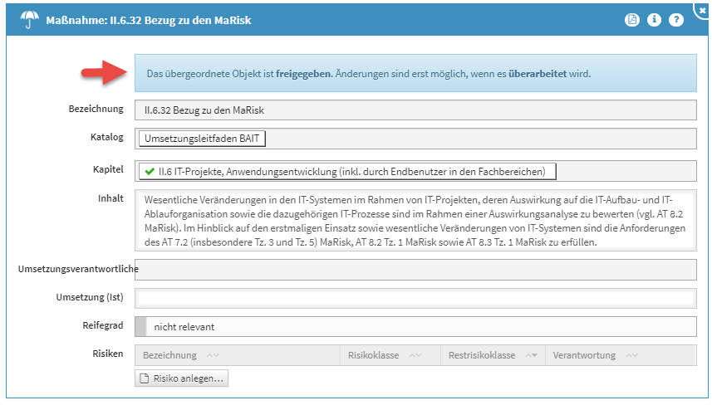
Task: Open the info icon in header
Action: pos(654,19)
